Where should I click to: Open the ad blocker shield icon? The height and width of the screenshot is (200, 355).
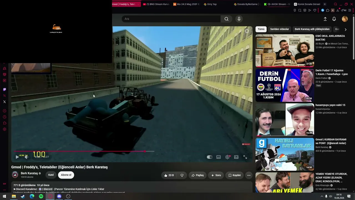tap(305, 10)
